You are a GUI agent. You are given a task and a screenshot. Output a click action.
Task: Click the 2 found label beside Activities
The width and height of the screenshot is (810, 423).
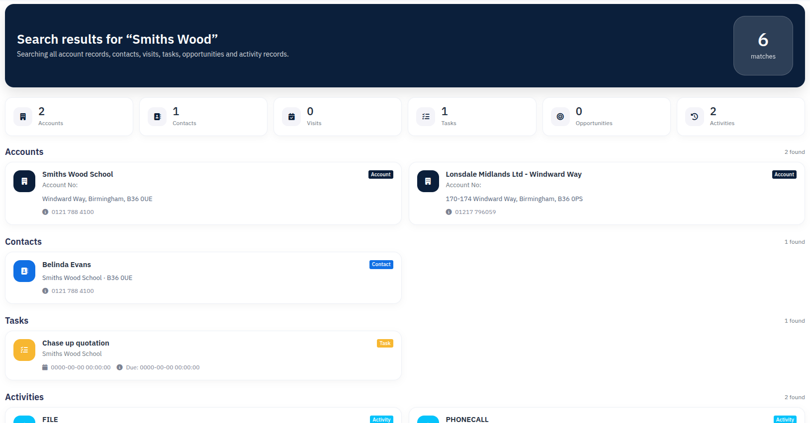coord(795,397)
